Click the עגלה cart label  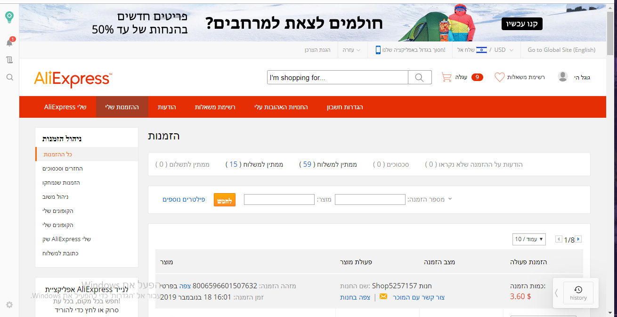(x=461, y=77)
